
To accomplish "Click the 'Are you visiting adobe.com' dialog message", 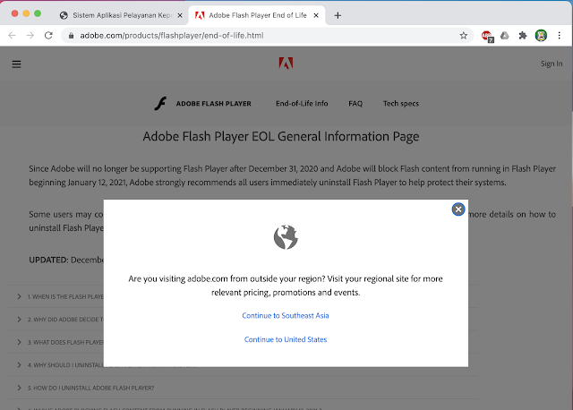I will point(286,286).
